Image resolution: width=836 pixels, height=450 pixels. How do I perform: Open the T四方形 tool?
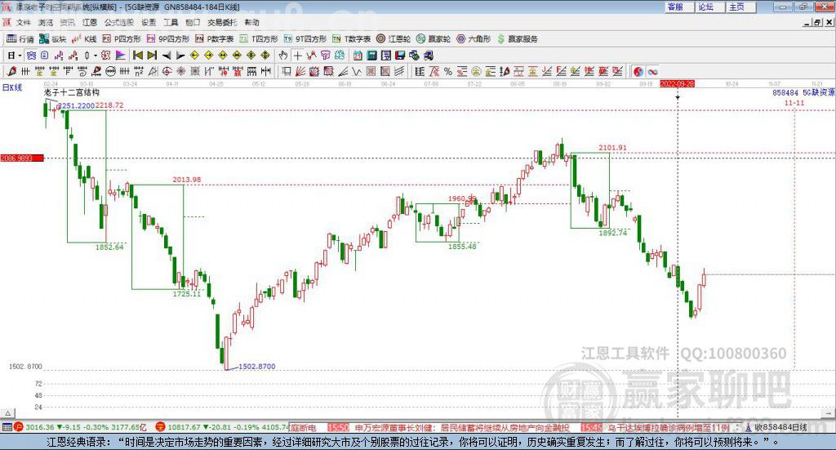(259, 39)
